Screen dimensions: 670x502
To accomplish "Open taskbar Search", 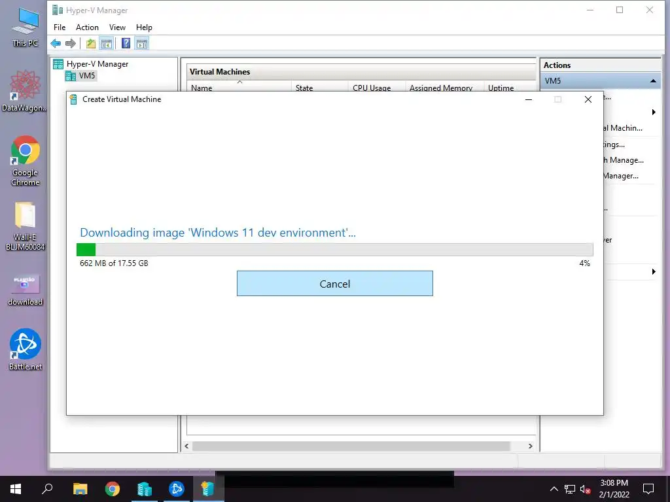I will coord(47,489).
